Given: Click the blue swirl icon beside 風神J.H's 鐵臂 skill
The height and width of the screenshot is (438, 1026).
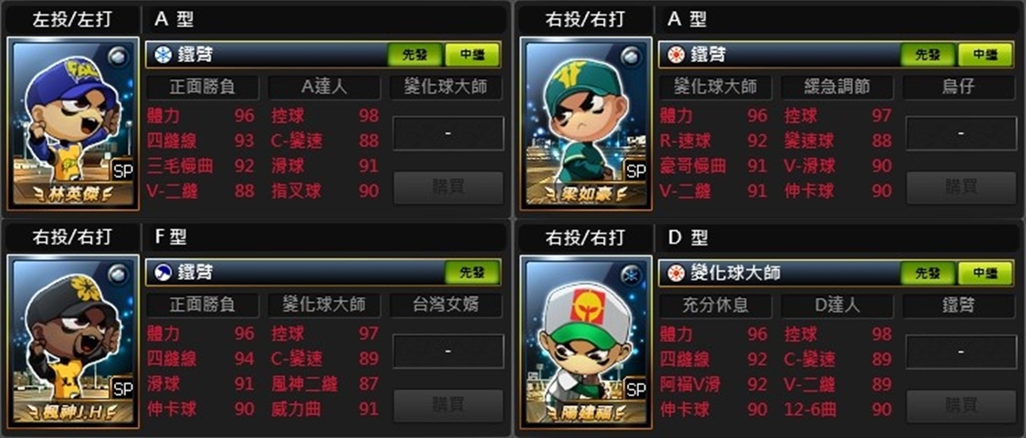Looking at the screenshot, I should coord(159,272).
